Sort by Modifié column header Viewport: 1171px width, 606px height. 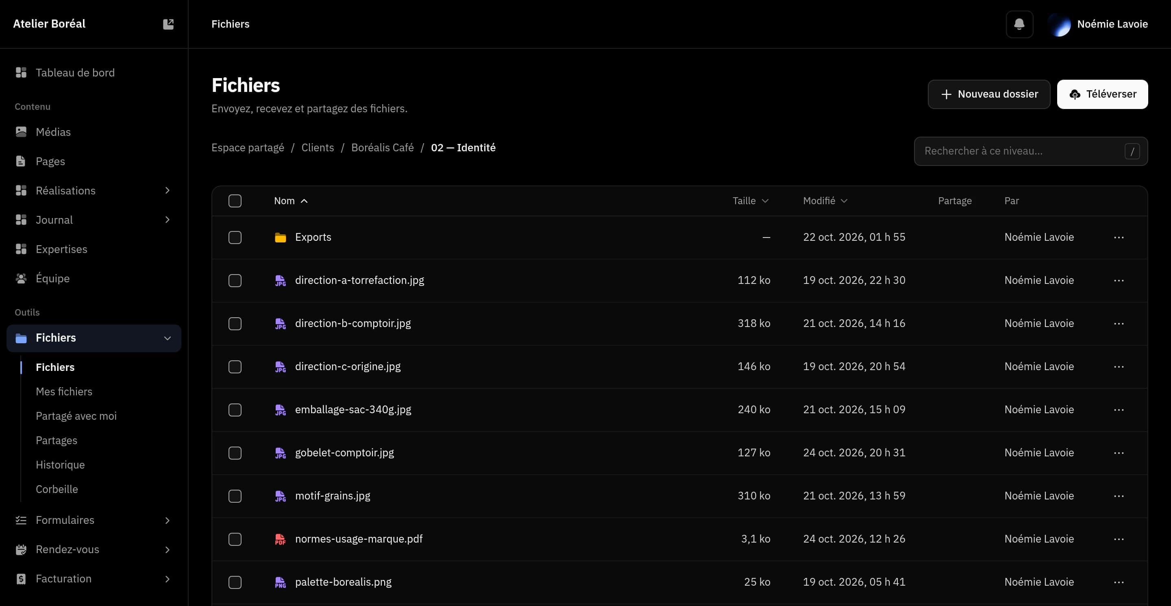tap(825, 201)
